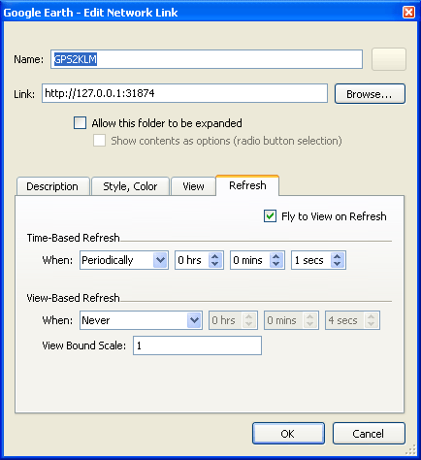Switch to the Description tab
The height and width of the screenshot is (460, 421).
point(52,186)
